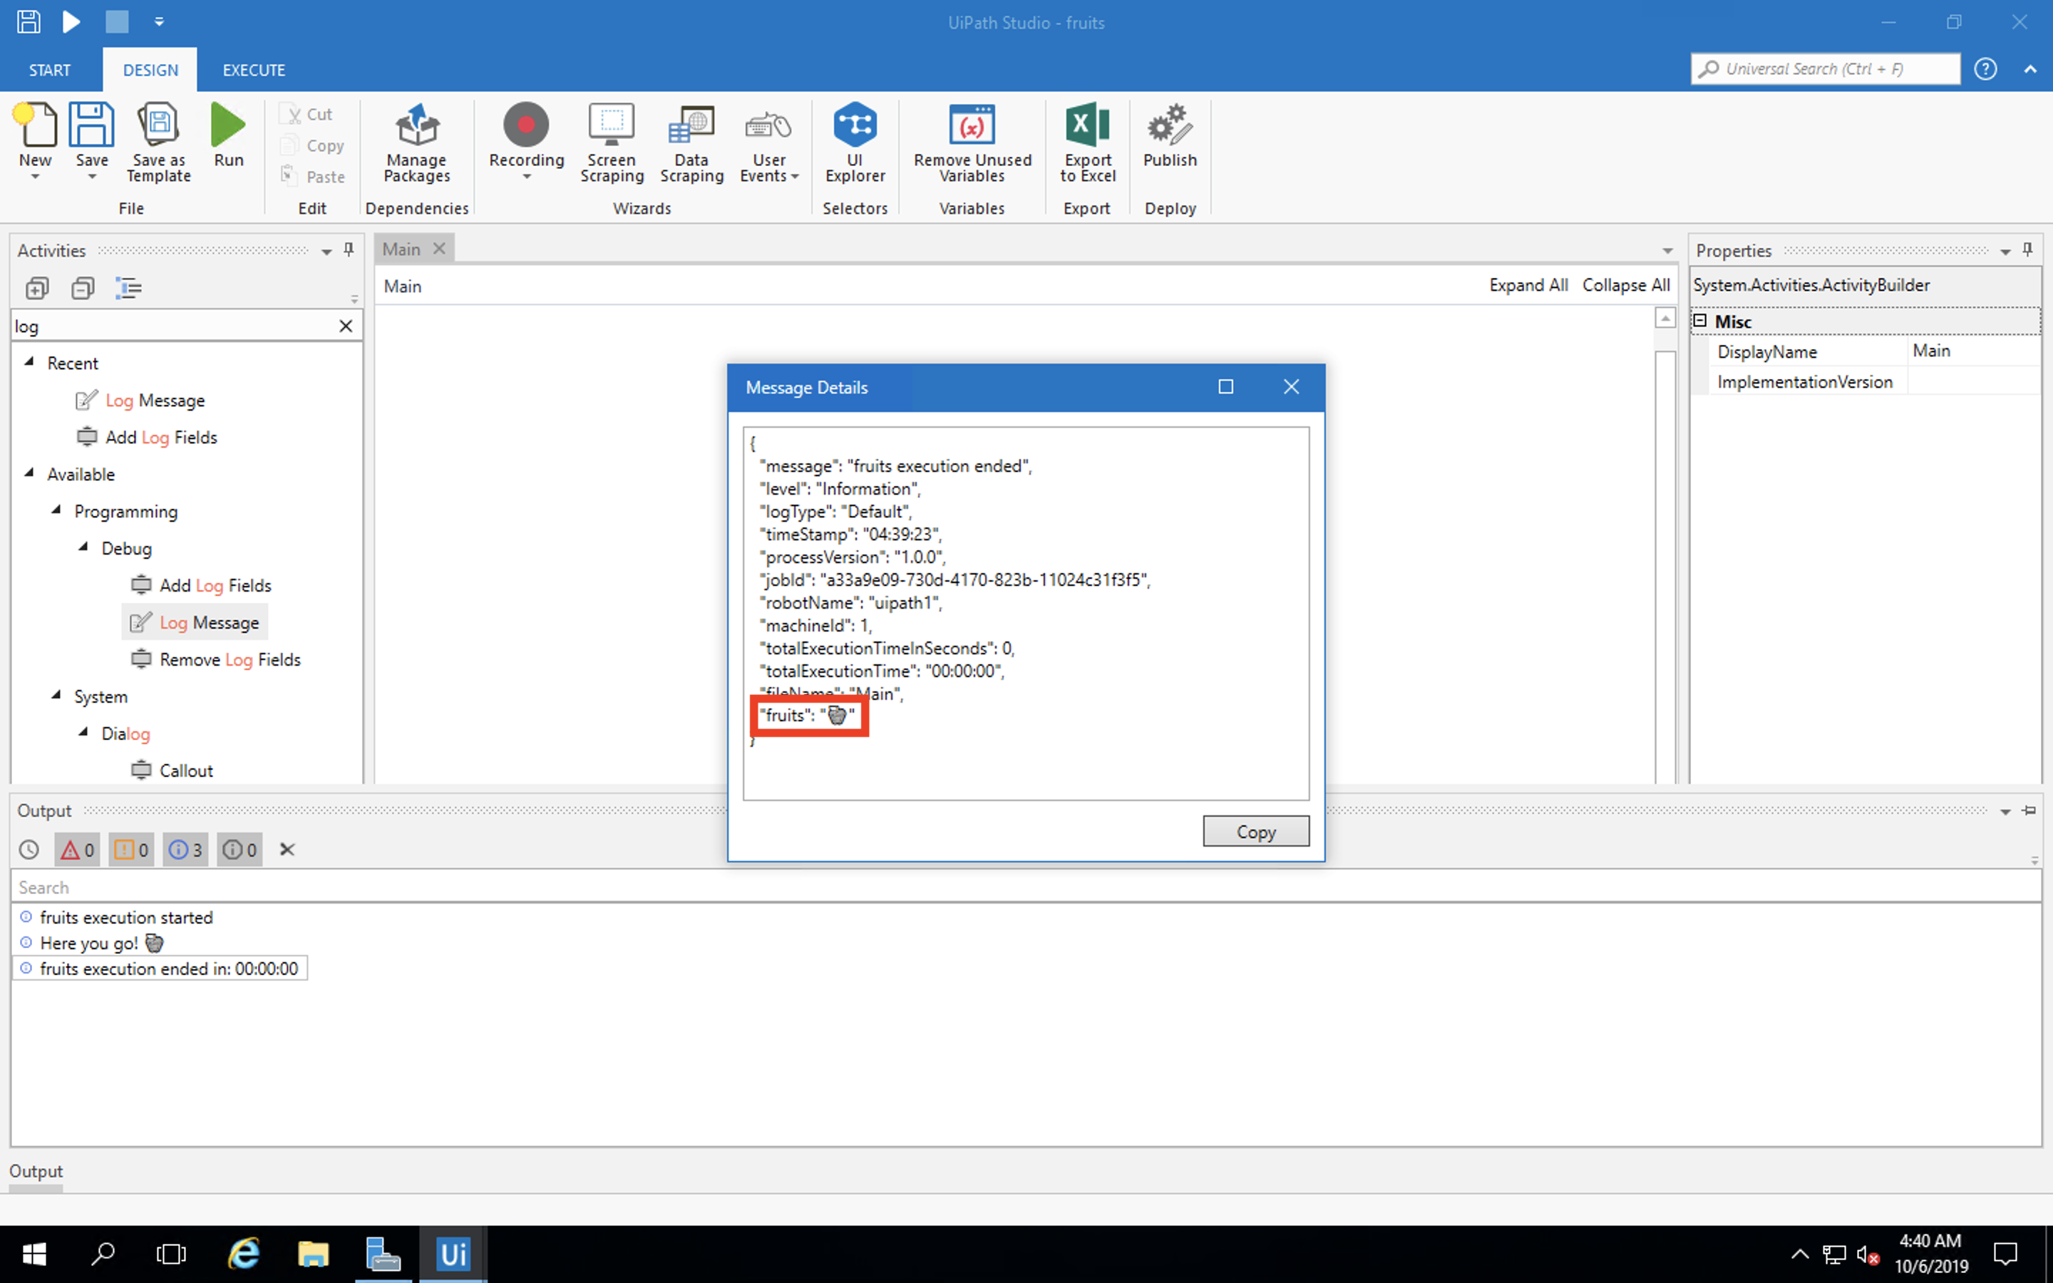The width and height of the screenshot is (2053, 1283).
Task: Click the New file icon in ribbon
Action: (x=35, y=140)
